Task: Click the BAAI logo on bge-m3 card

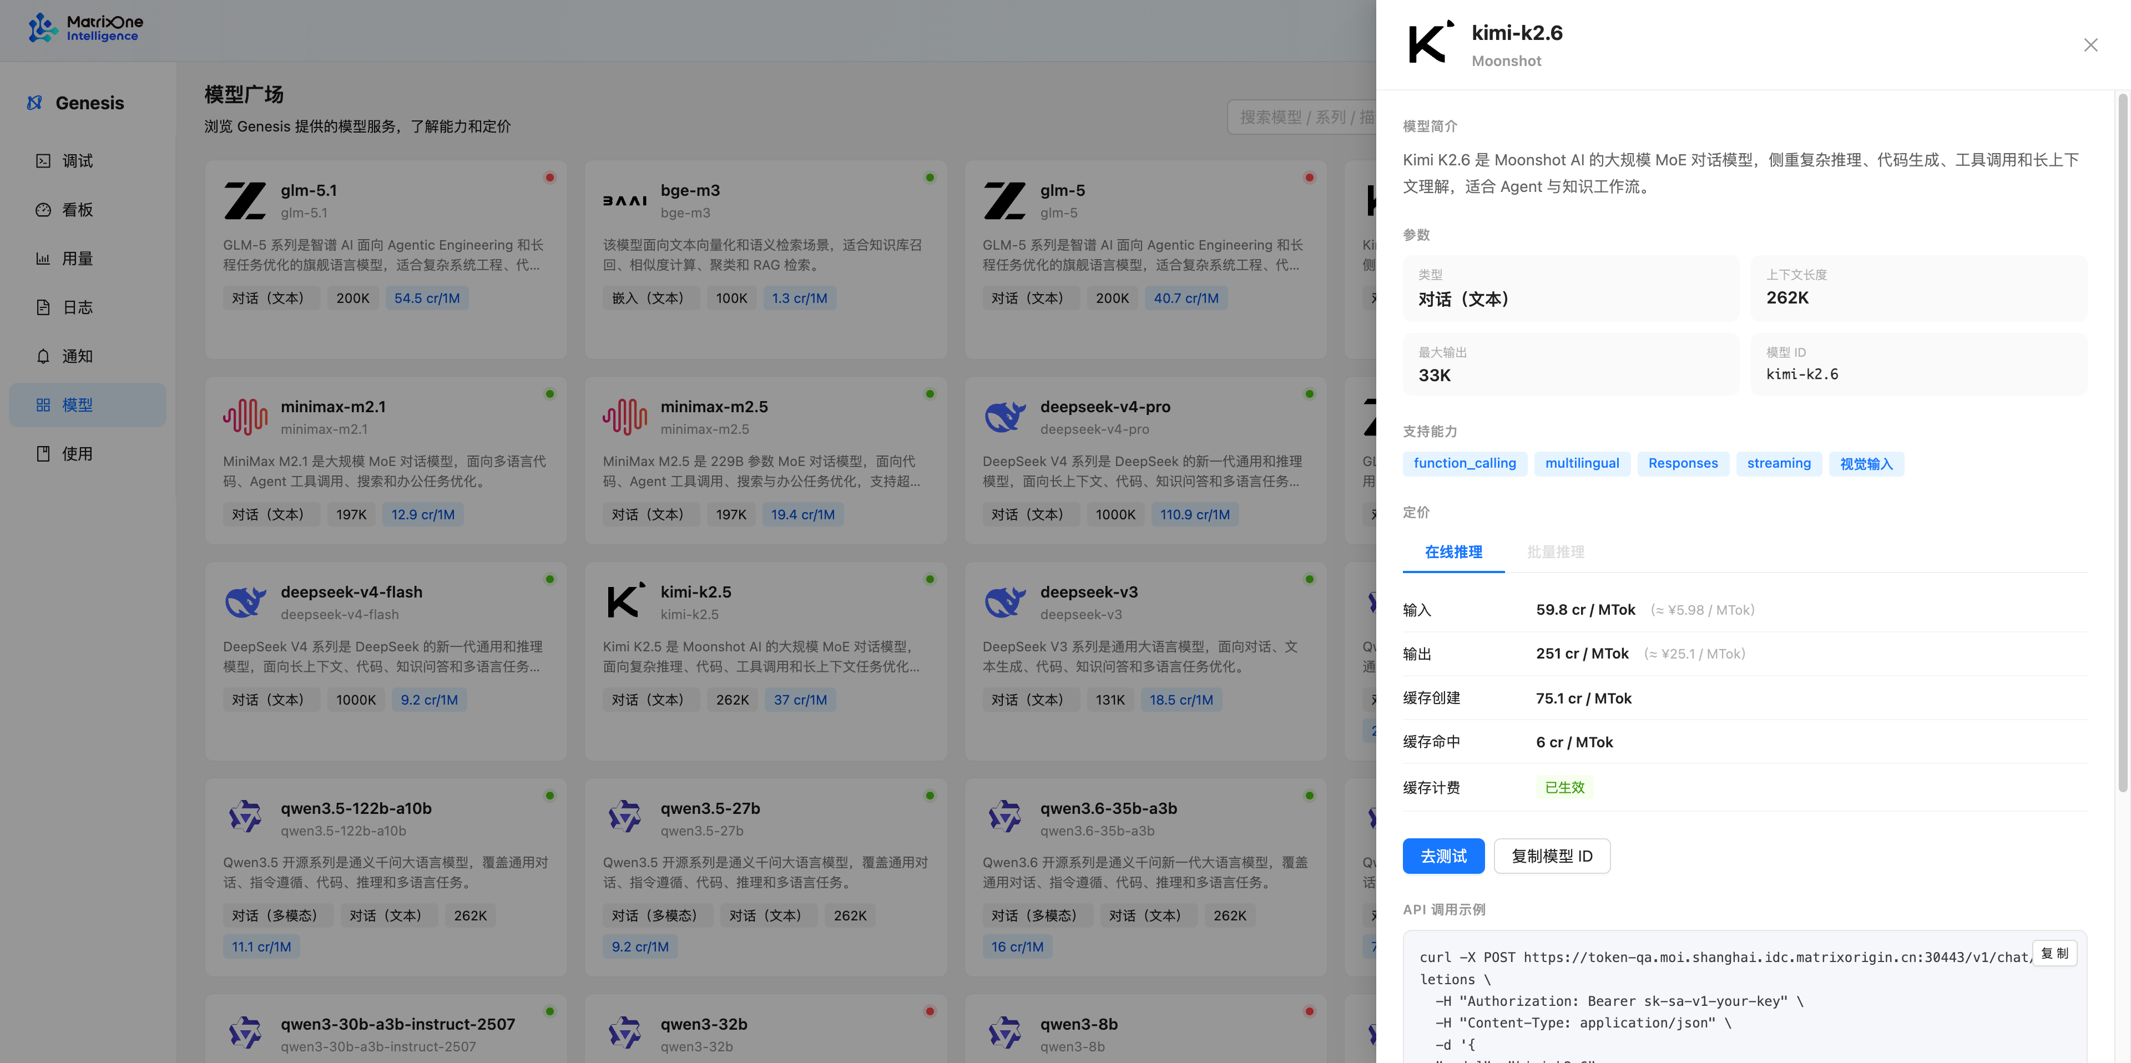Action: 624,201
